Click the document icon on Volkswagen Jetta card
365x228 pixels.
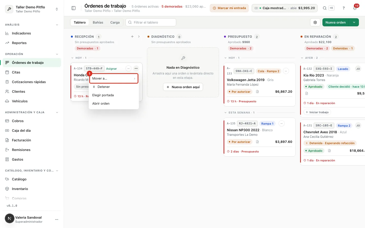point(257,92)
